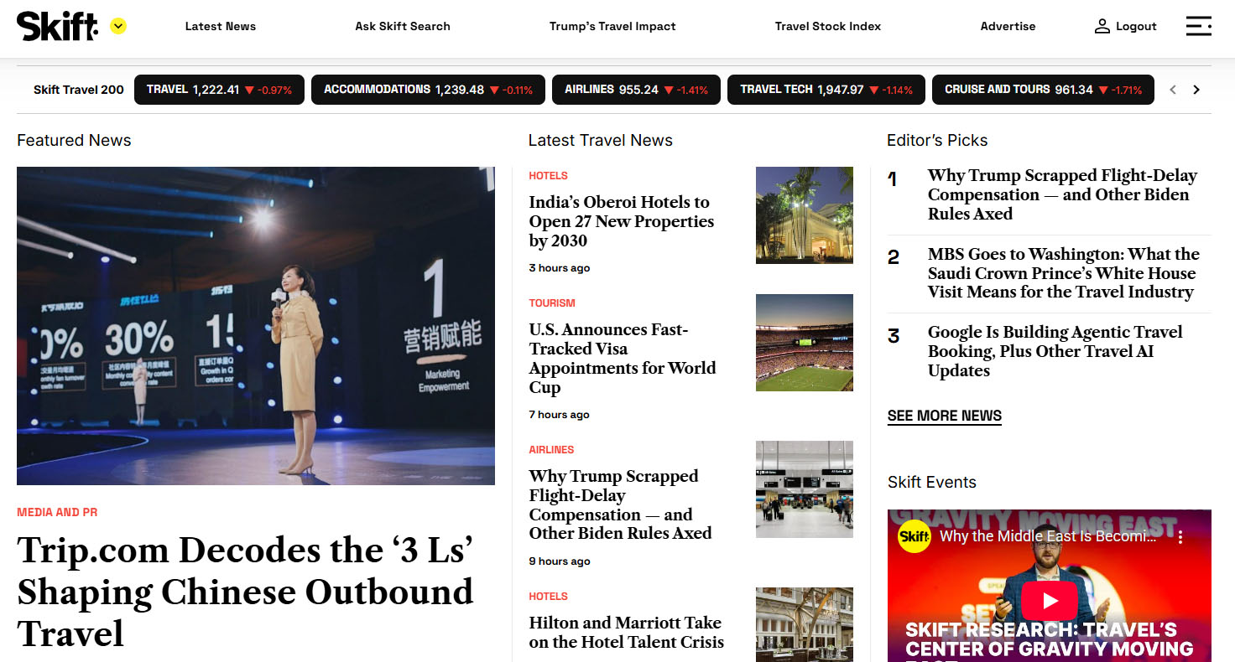Image resolution: width=1235 pixels, height=662 pixels.
Task: Play the Skift Research YouTube video
Action: click(x=1049, y=600)
